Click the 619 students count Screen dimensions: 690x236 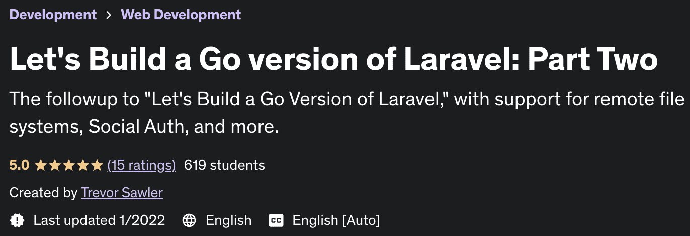pyautogui.click(x=224, y=165)
